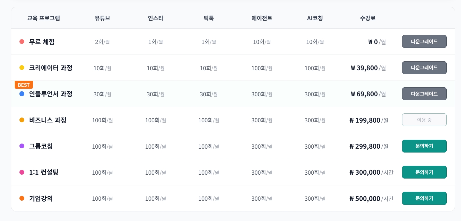Click the yellow dot beside 크리에이터 과정
461x221 pixels.
pyautogui.click(x=22, y=68)
